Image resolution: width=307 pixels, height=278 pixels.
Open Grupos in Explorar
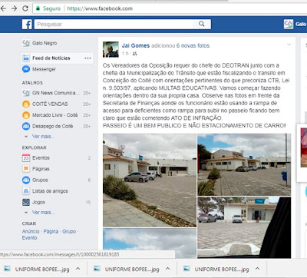[x=40, y=180]
